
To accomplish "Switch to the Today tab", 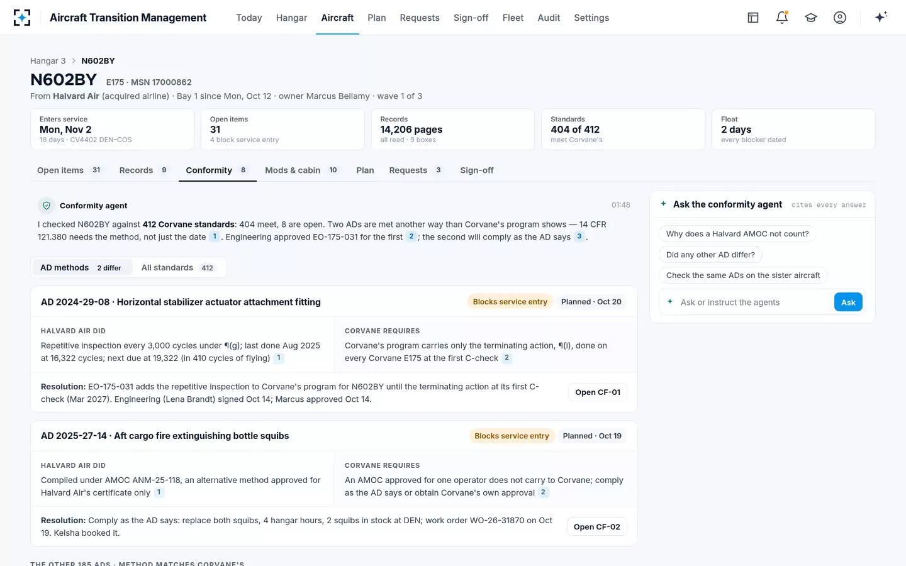I will coord(249,18).
